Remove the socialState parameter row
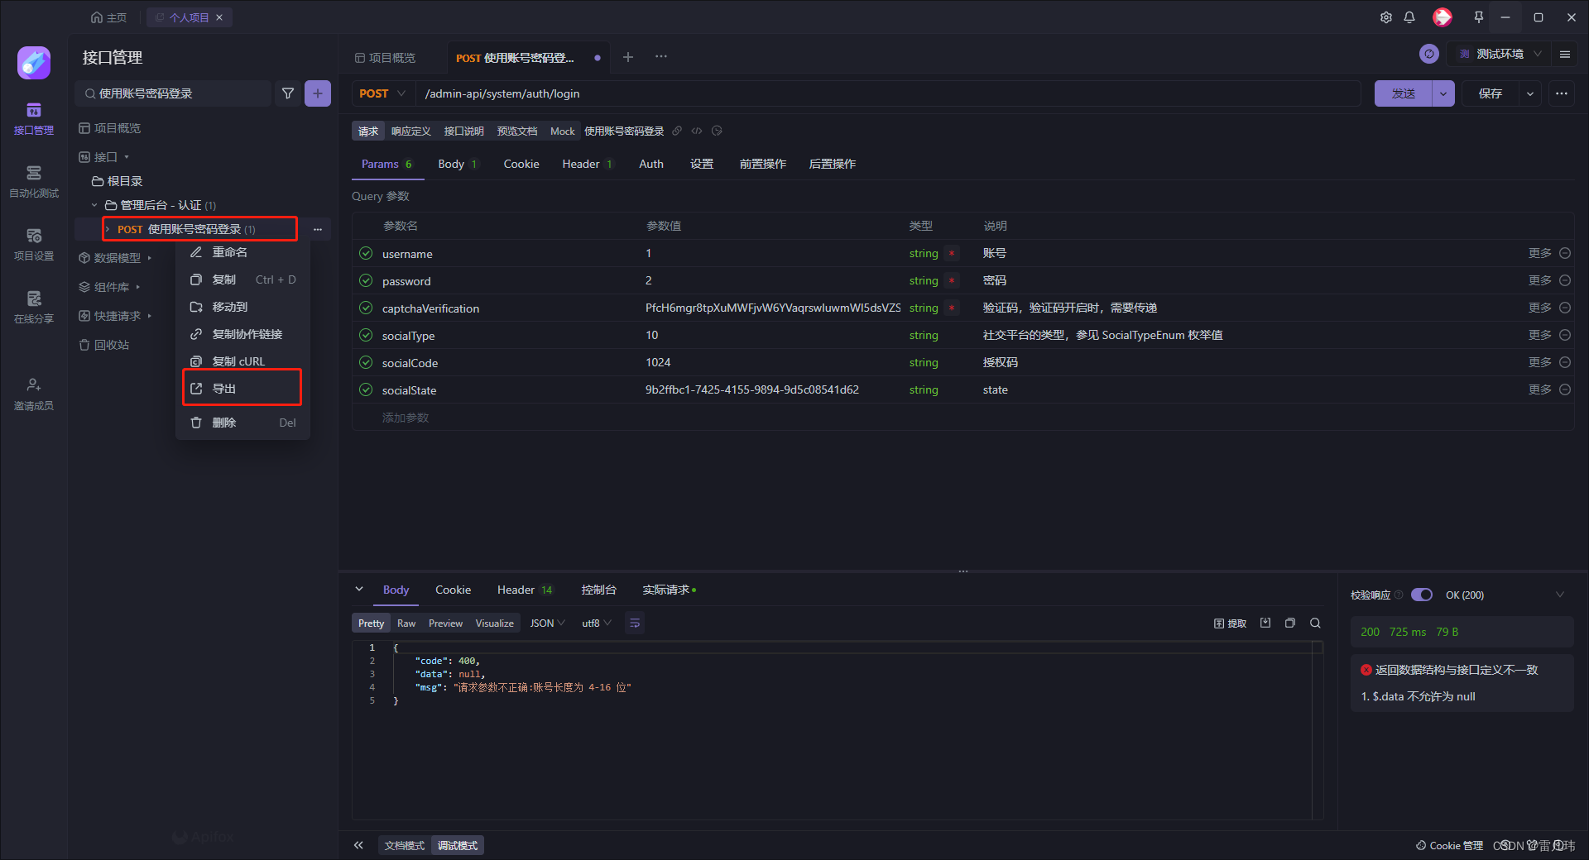The image size is (1589, 860). pyautogui.click(x=1565, y=389)
